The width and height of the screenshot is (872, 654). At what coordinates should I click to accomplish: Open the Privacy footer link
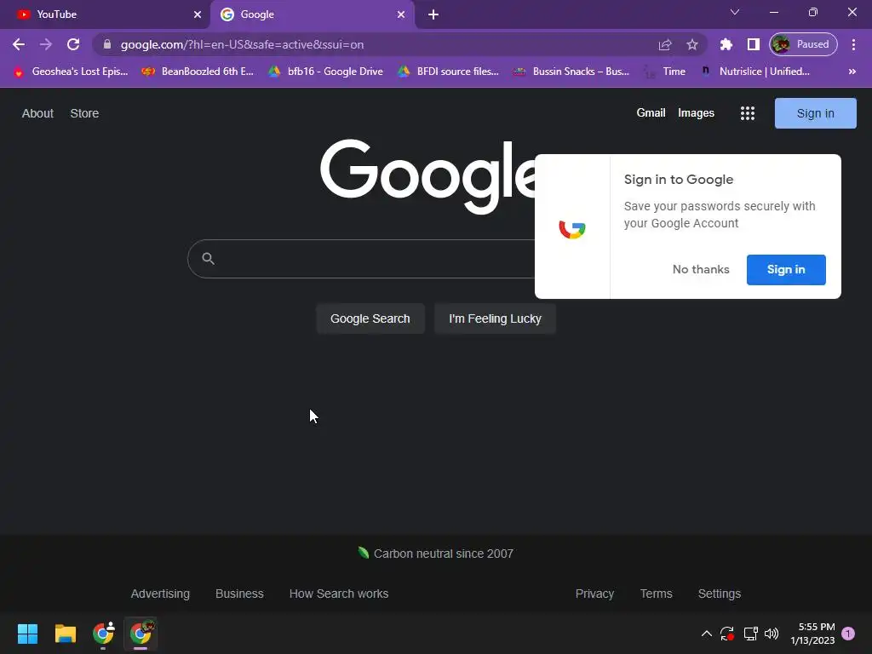pyautogui.click(x=594, y=594)
